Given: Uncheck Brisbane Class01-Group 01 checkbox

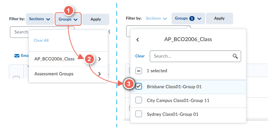Looking at the screenshot, I should pyautogui.click(x=138, y=87).
